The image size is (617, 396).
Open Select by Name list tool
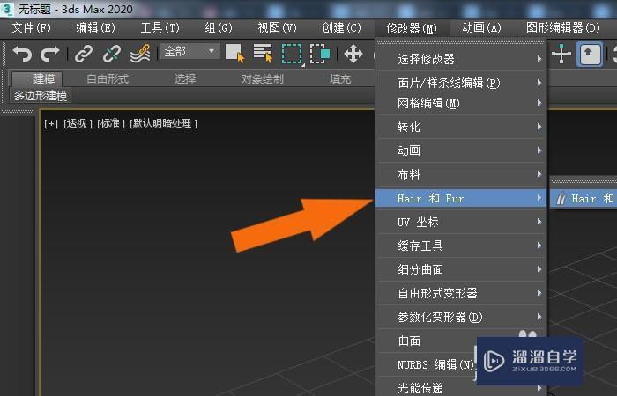coord(263,54)
